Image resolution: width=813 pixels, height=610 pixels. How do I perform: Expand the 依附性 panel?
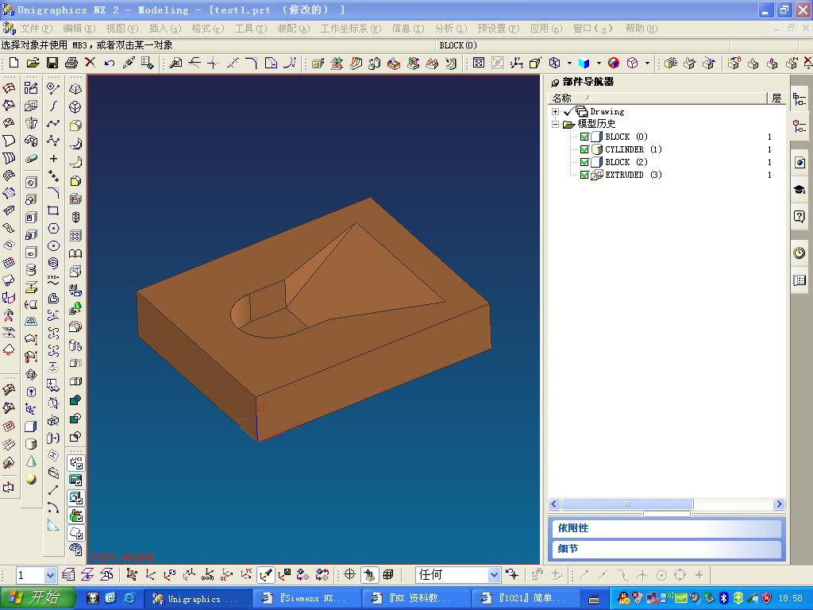(667, 528)
